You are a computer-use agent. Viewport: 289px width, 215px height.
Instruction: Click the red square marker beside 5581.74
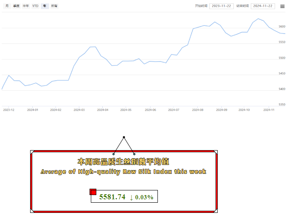(x=93, y=192)
